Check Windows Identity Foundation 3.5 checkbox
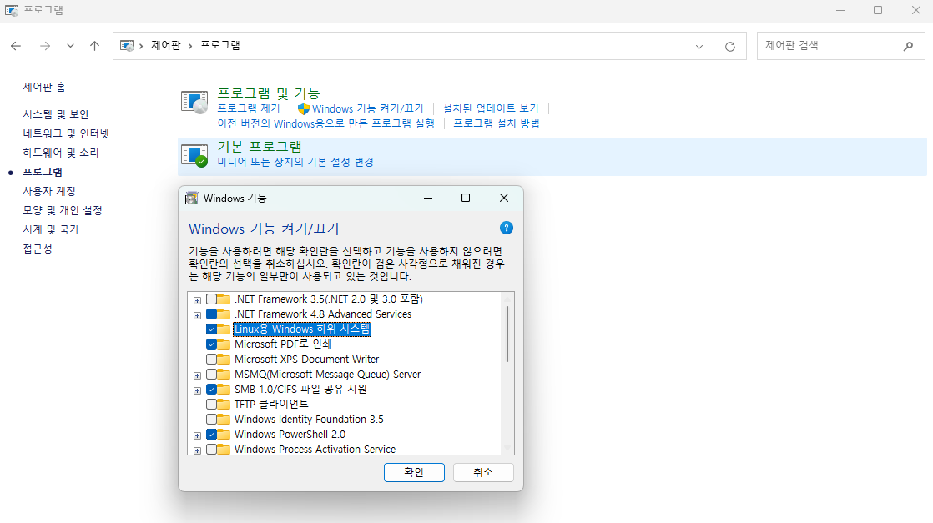Image resolution: width=933 pixels, height=523 pixels. coord(211,420)
